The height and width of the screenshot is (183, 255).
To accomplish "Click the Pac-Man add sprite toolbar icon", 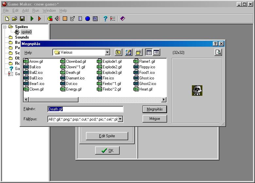I will [x=50, y=19].
